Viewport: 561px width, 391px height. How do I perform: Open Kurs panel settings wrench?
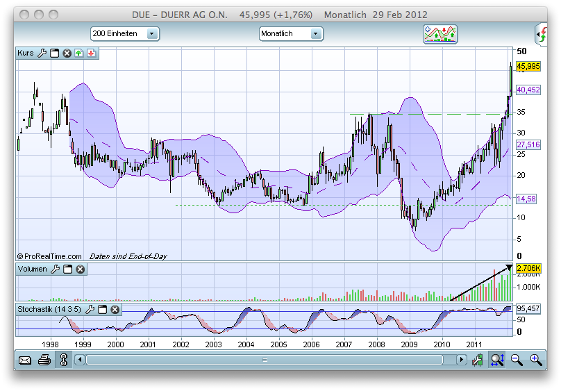[42, 53]
